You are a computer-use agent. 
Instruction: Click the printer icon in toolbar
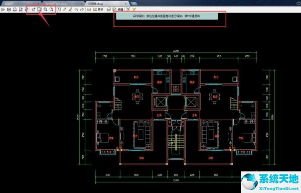(x=15, y=10)
